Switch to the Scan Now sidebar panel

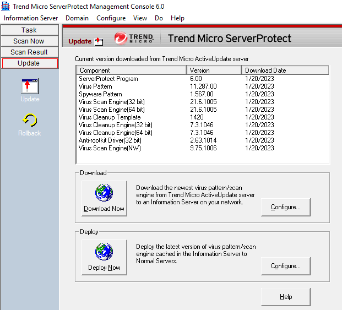coord(30,41)
